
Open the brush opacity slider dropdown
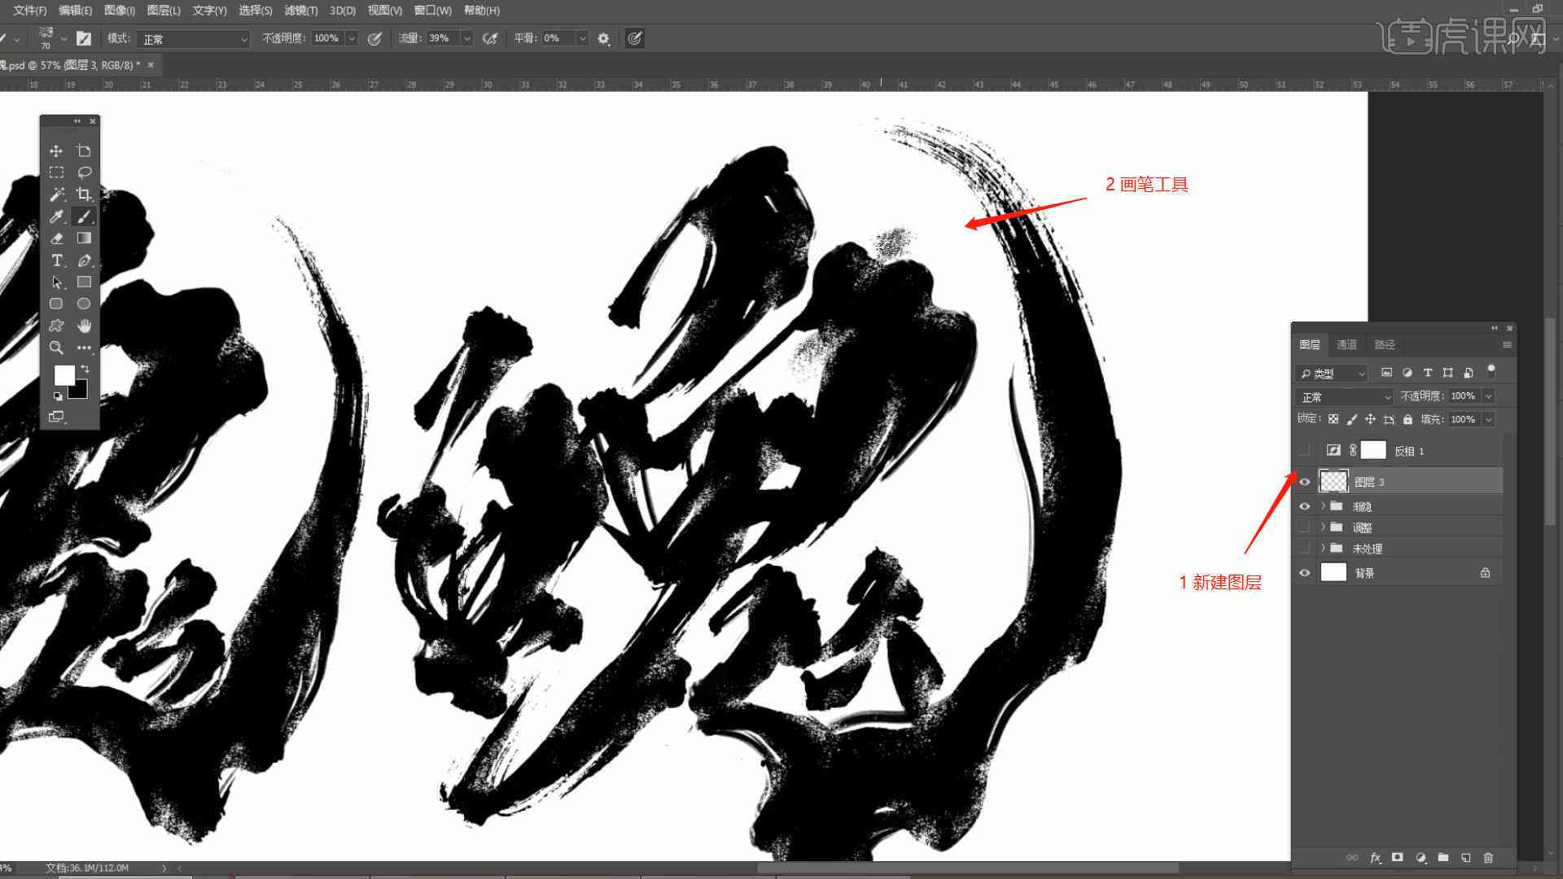[x=352, y=38]
